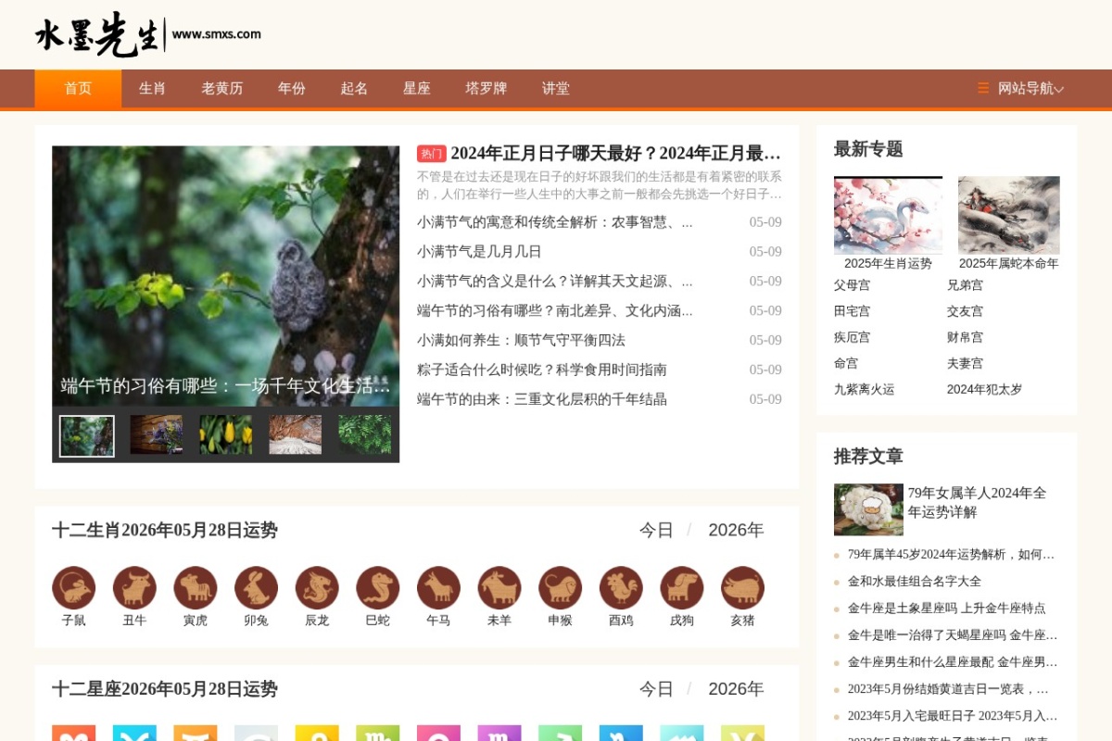Go to the 首页 tab

click(78, 88)
